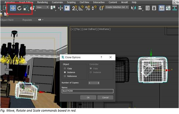Open the Curve Editor icon
This screenshot has height=114, width=179.
pyautogui.click(x=168, y=8)
